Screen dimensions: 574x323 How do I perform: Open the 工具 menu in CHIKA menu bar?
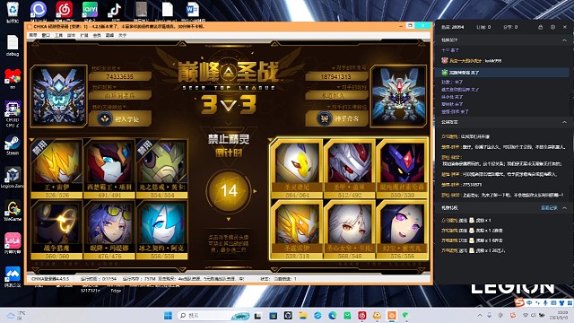pyautogui.click(x=58, y=35)
